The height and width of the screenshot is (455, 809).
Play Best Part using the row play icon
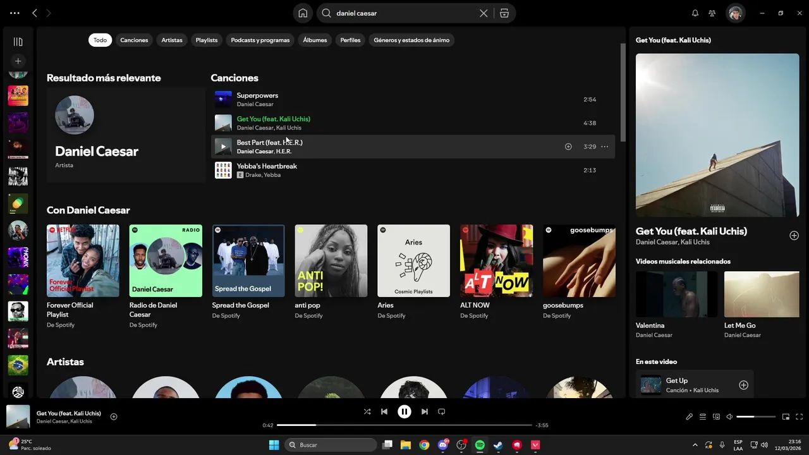[x=222, y=147]
